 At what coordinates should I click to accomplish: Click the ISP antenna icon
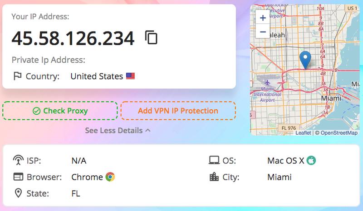click(x=18, y=160)
